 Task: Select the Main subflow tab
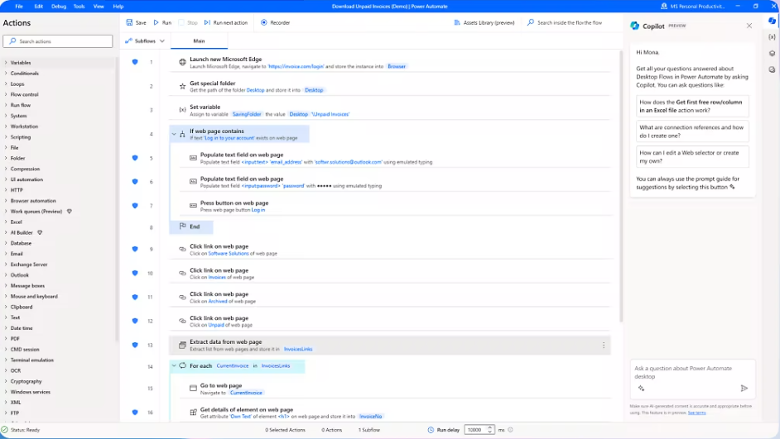tap(199, 41)
